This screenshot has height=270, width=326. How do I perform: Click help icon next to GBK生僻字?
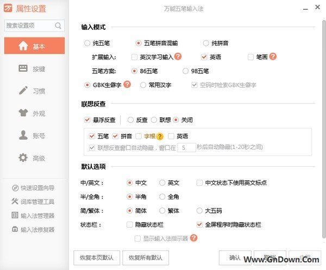click(127, 84)
